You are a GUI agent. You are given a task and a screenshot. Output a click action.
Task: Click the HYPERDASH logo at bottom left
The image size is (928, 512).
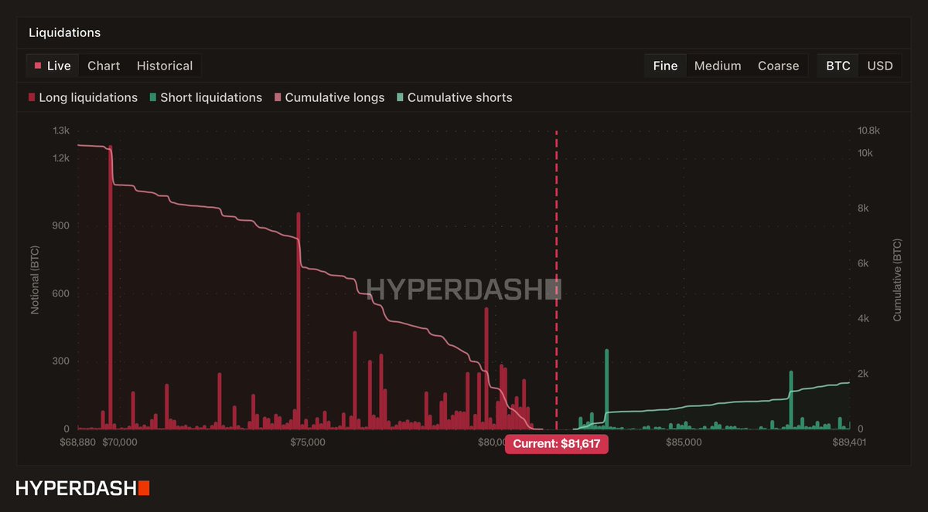click(x=83, y=488)
